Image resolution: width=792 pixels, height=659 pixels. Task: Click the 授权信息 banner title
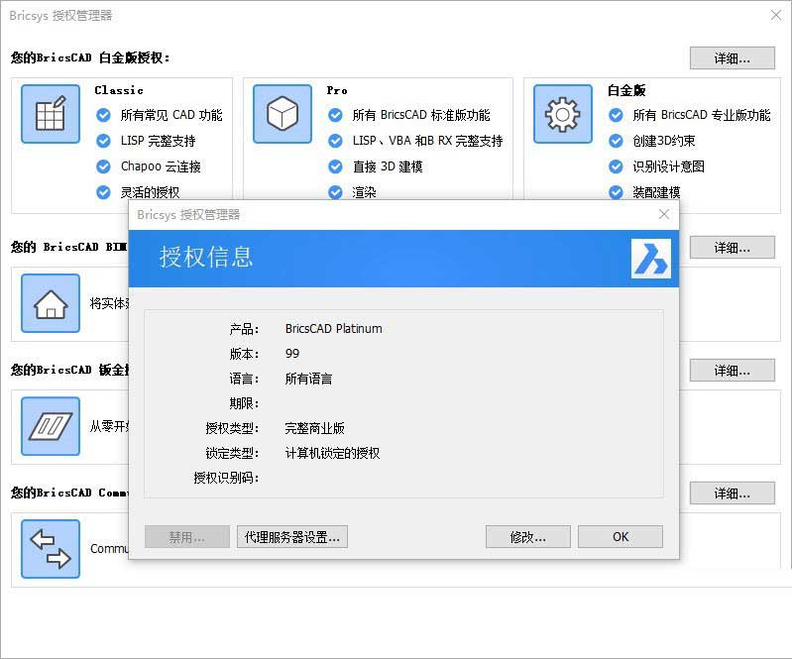coord(206,257)
